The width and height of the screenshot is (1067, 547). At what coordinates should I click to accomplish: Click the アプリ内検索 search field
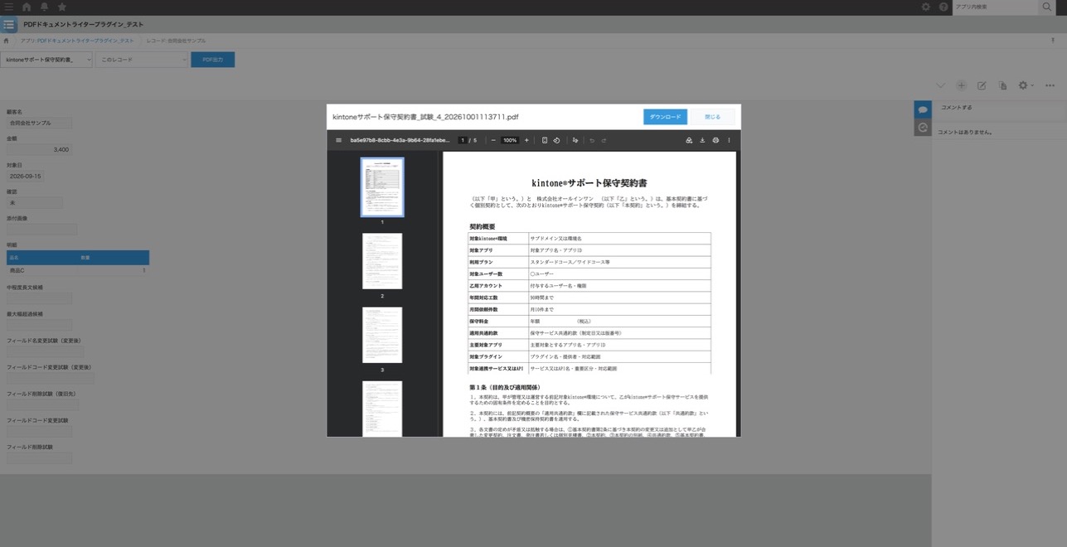coord(994,7)
